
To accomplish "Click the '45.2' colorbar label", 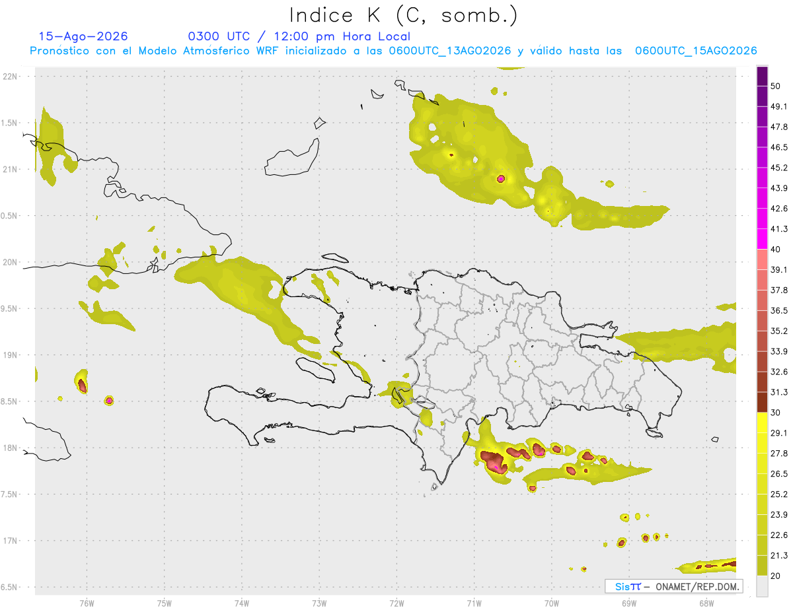I will point(778,168).
